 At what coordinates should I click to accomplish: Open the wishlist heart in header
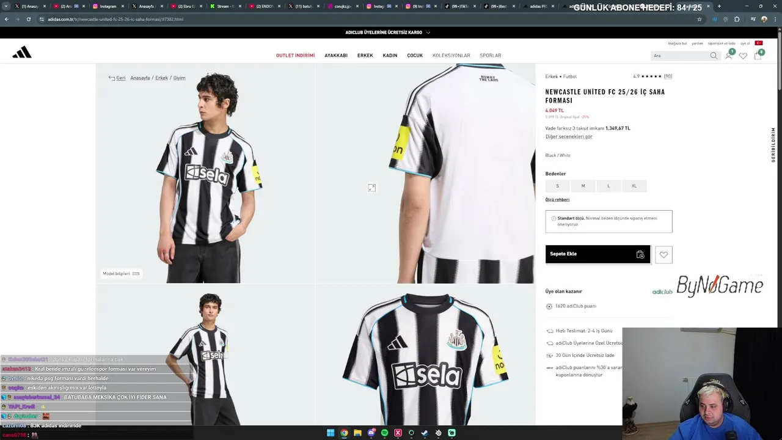click(743, 56)
